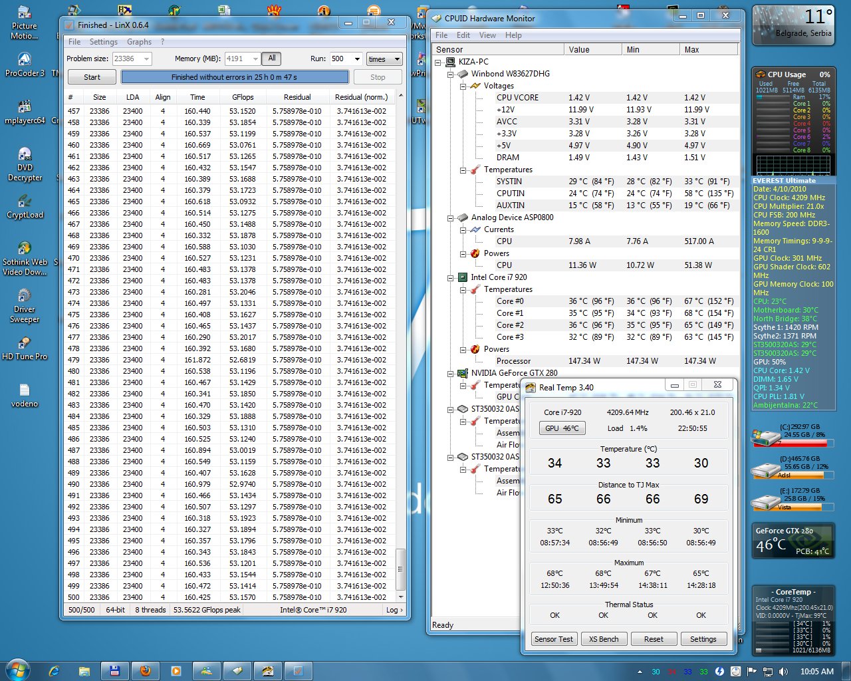Select the Driver Sweeper desktop icon
The height and width of the screenshot is (681, 851).
click(x=25, y=306)
